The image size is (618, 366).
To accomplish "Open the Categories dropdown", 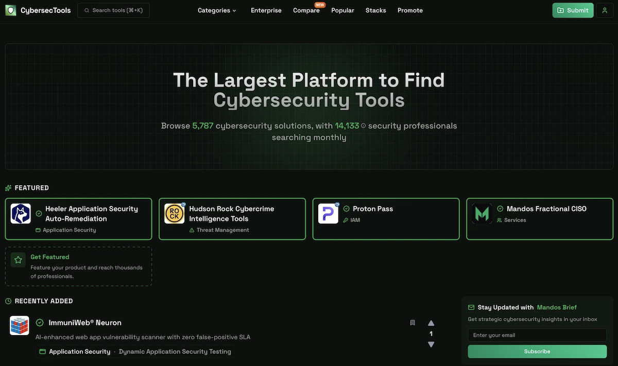I will (x=216, y=10).
